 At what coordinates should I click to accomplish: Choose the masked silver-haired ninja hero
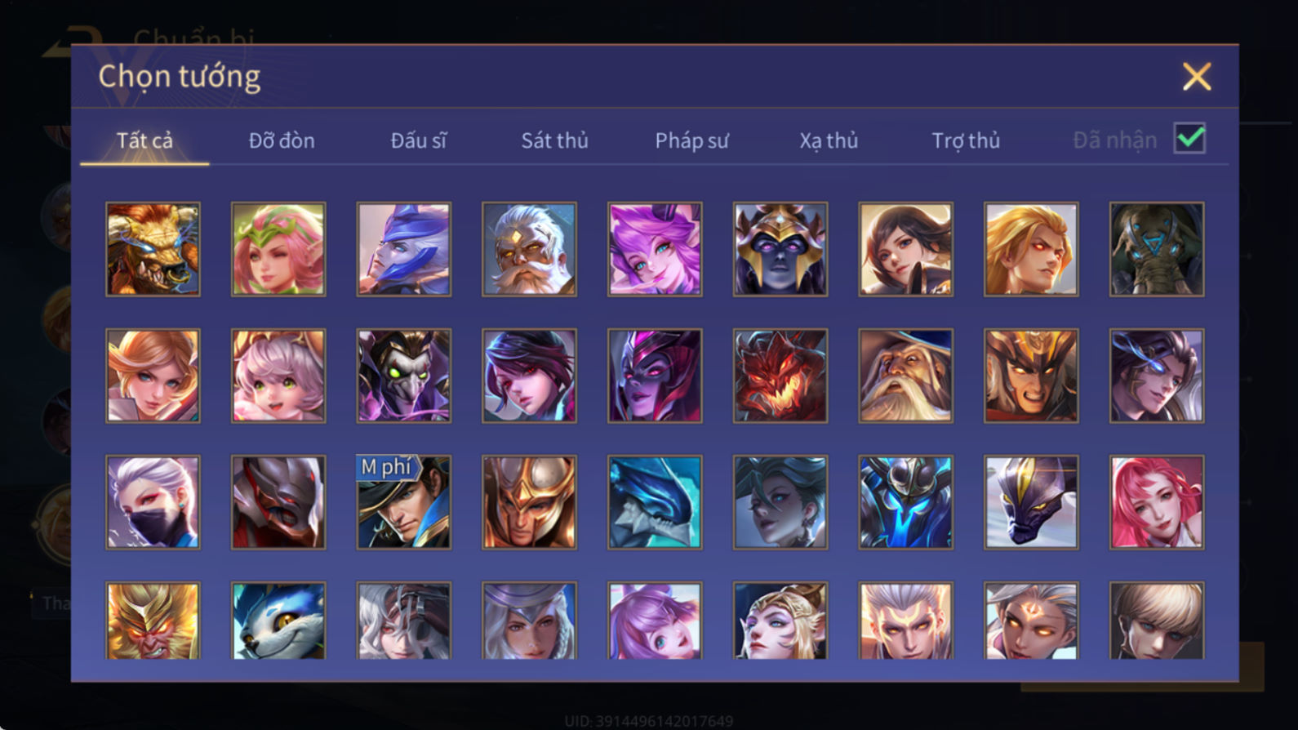pos(153,502)
